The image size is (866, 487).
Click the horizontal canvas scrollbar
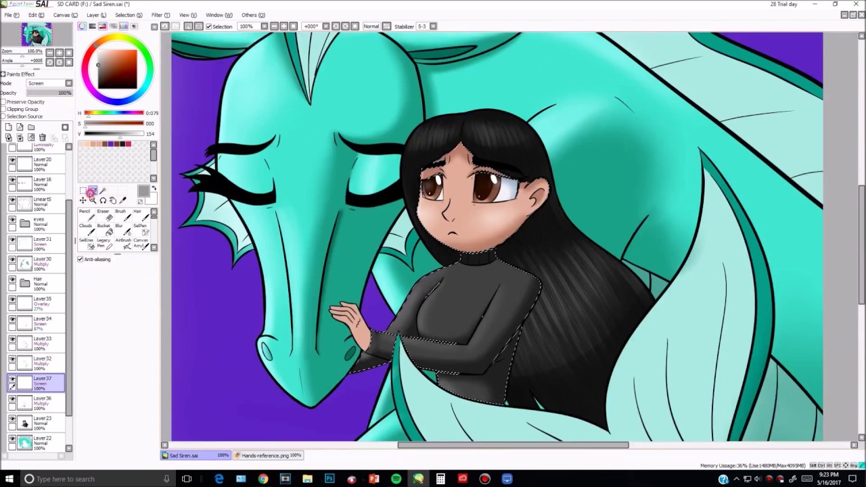point(513,445)
